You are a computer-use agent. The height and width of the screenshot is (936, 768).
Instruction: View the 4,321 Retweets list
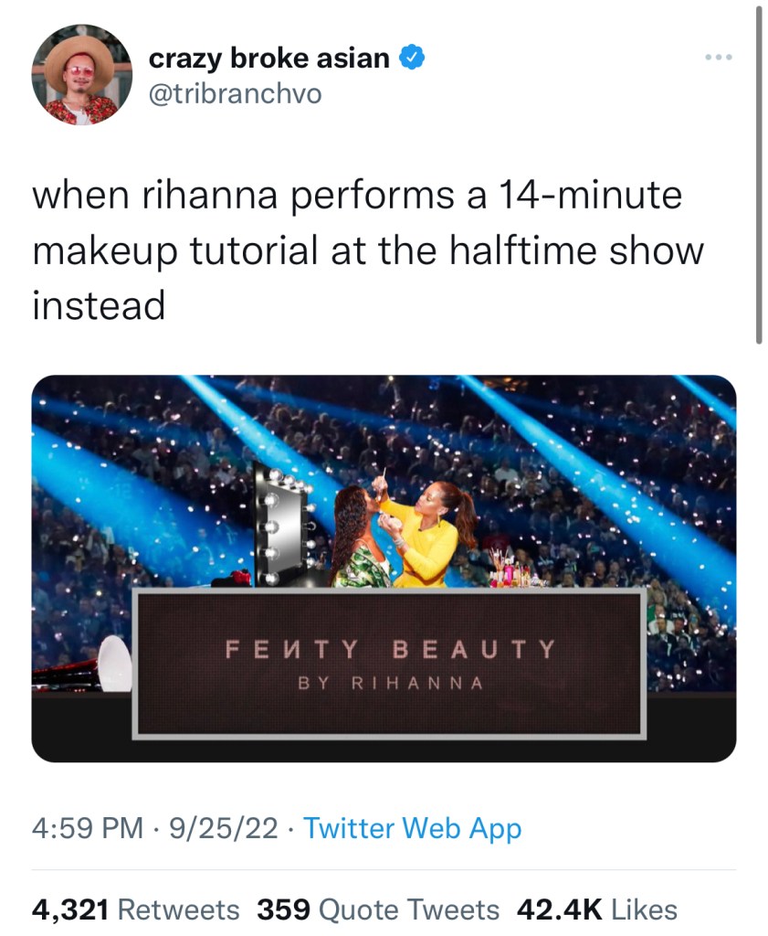[x=135, y=909]
